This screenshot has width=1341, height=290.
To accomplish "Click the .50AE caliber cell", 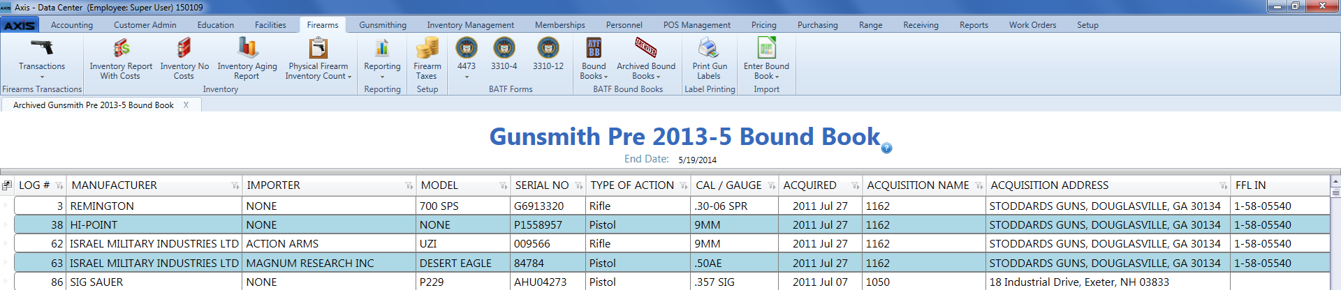I will 735,263.
